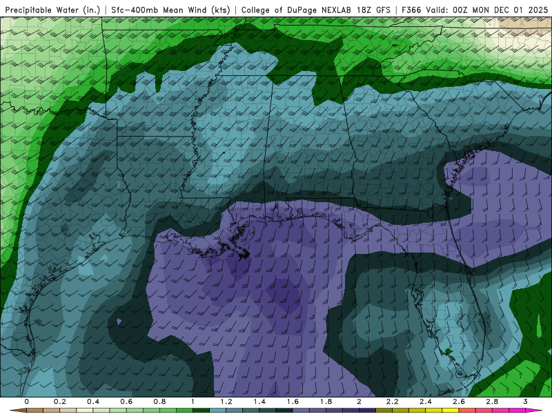This screenshot has height=414, width=552.
Task: Click the '0.2' label on the color scale
Action: (60, 402)
